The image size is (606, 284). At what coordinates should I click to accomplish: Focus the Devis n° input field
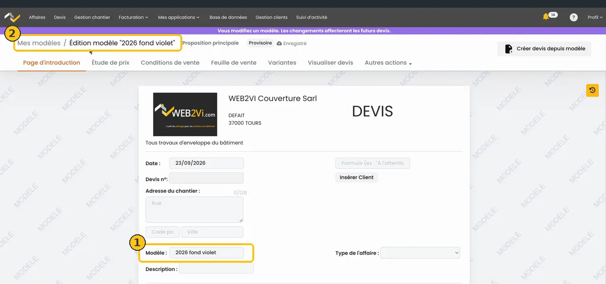click(x=206, y=178)
